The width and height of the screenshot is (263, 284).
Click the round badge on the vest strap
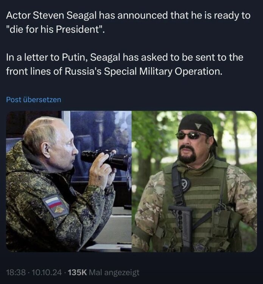[x=186, y=184]
